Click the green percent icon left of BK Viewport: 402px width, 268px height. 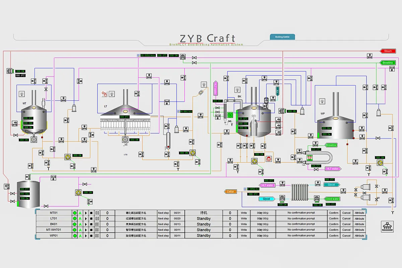[230, 115]
